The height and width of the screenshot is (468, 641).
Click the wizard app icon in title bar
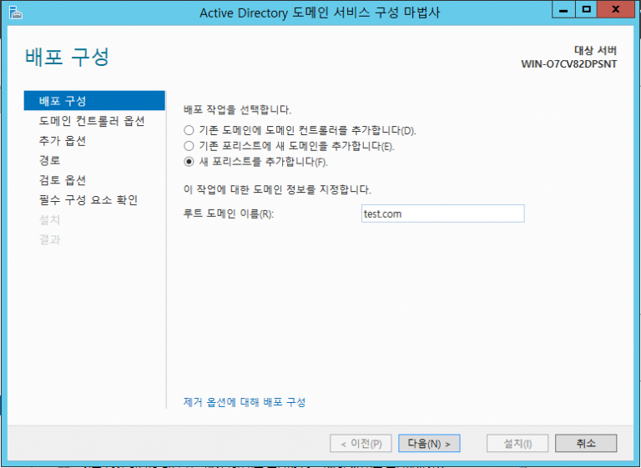click(x=16, y=13)
